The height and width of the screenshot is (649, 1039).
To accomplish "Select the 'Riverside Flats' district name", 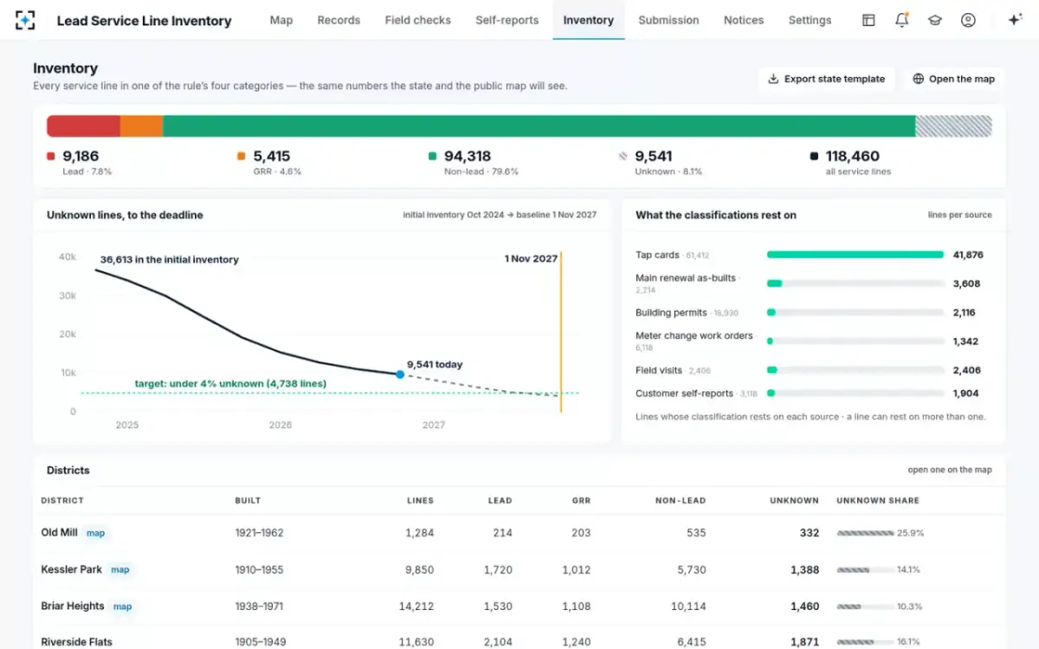I will 77,642.
